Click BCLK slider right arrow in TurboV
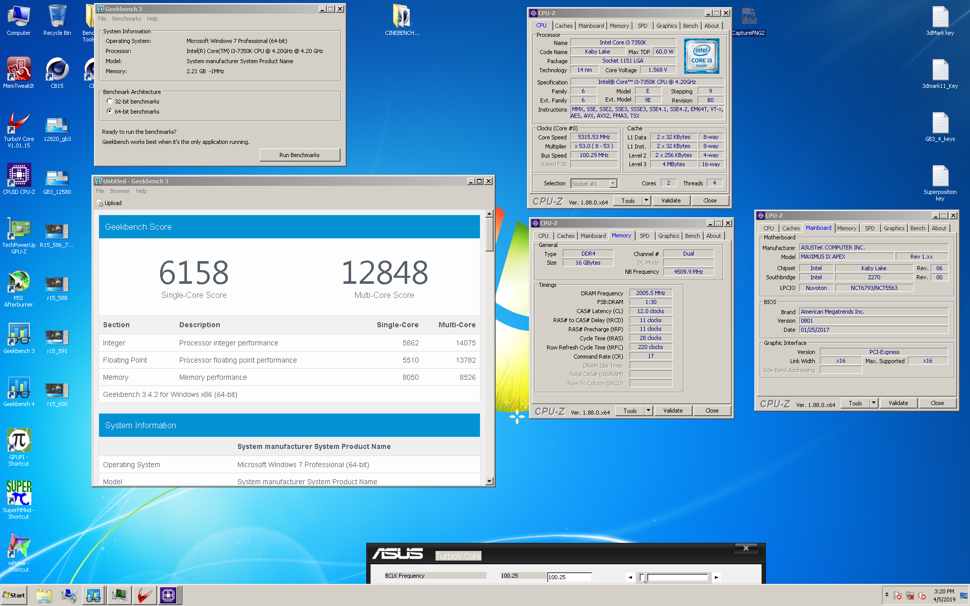 [x=716, y=577]
